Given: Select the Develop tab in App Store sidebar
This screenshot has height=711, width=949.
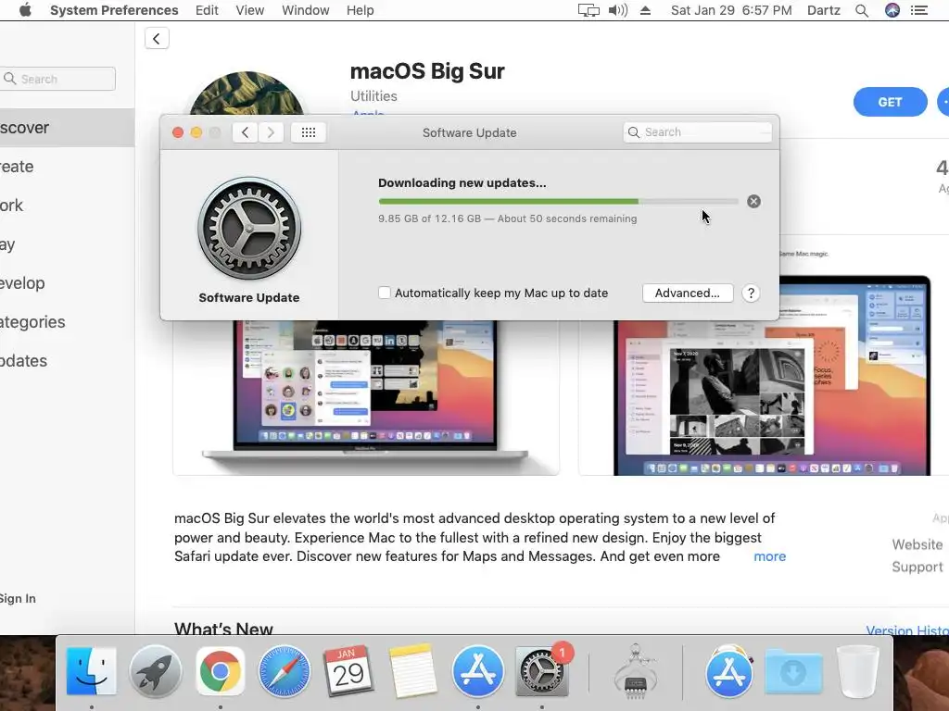Looking at the screenshot, I should click(x=67, y=283).
